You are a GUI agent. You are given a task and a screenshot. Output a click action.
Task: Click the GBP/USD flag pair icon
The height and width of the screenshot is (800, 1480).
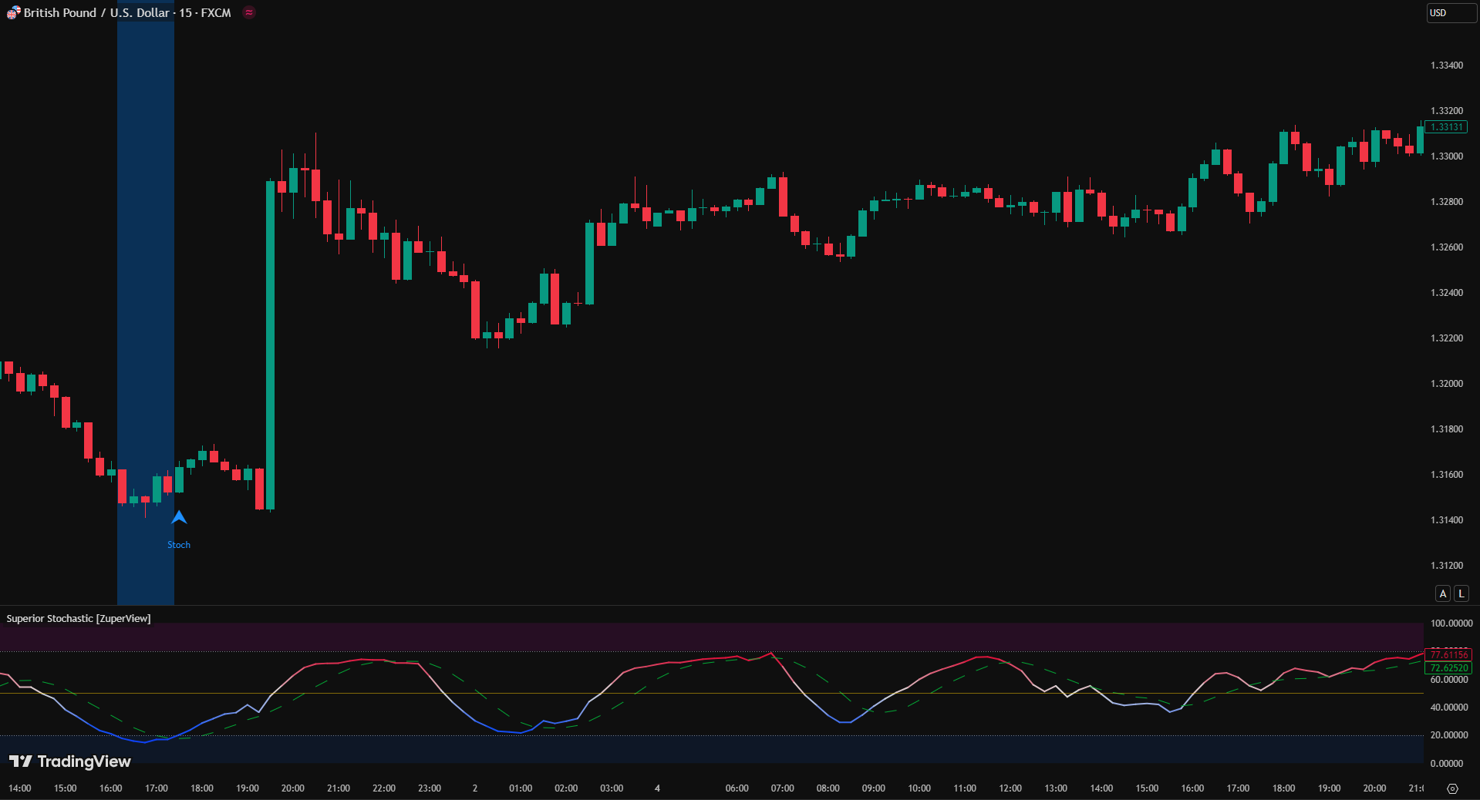pos(13,13)
